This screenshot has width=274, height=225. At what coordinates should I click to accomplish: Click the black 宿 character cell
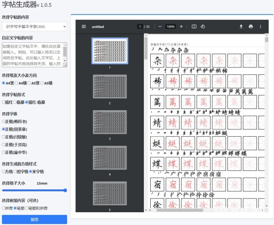click(x=157, y=184)
